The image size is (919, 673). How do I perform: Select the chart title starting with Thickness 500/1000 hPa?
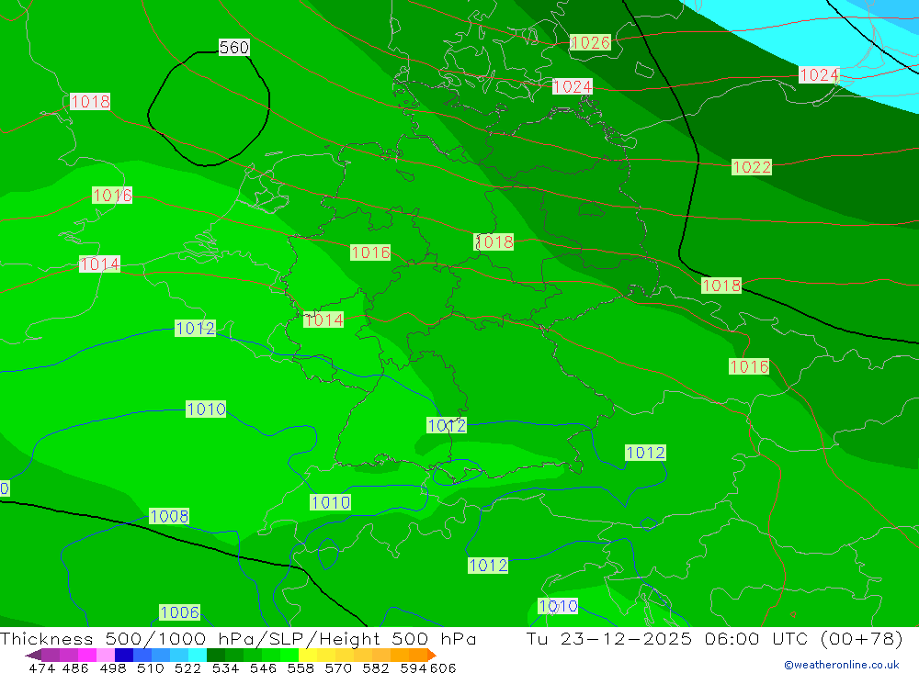point(238,638)
